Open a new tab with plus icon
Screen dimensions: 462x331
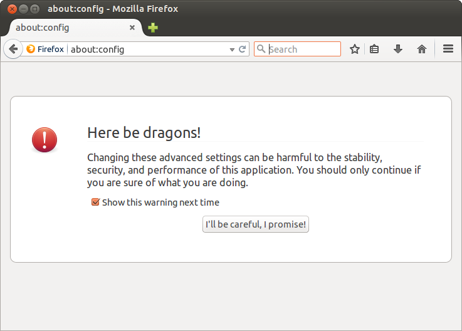(x=153, y=28)
